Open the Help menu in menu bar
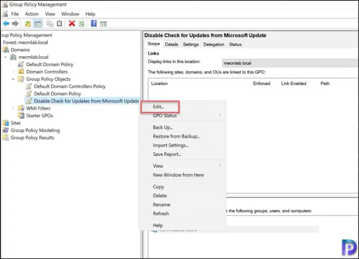Viewport: 359px width, 259px height. tap(90, 14)
